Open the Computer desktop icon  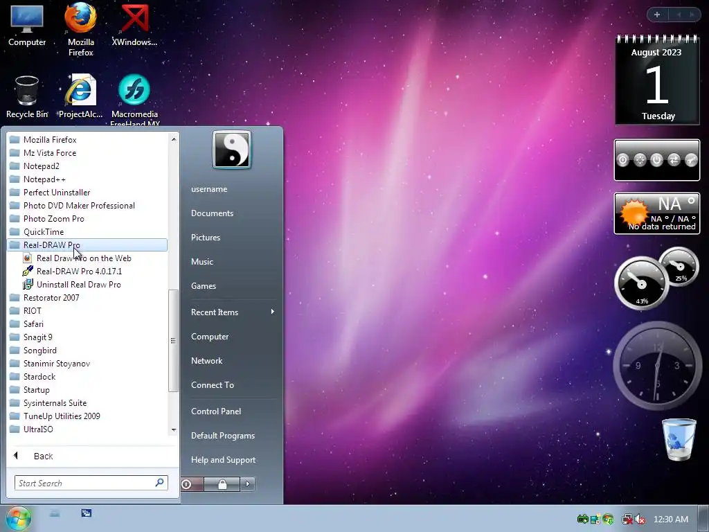coord(27,25)
